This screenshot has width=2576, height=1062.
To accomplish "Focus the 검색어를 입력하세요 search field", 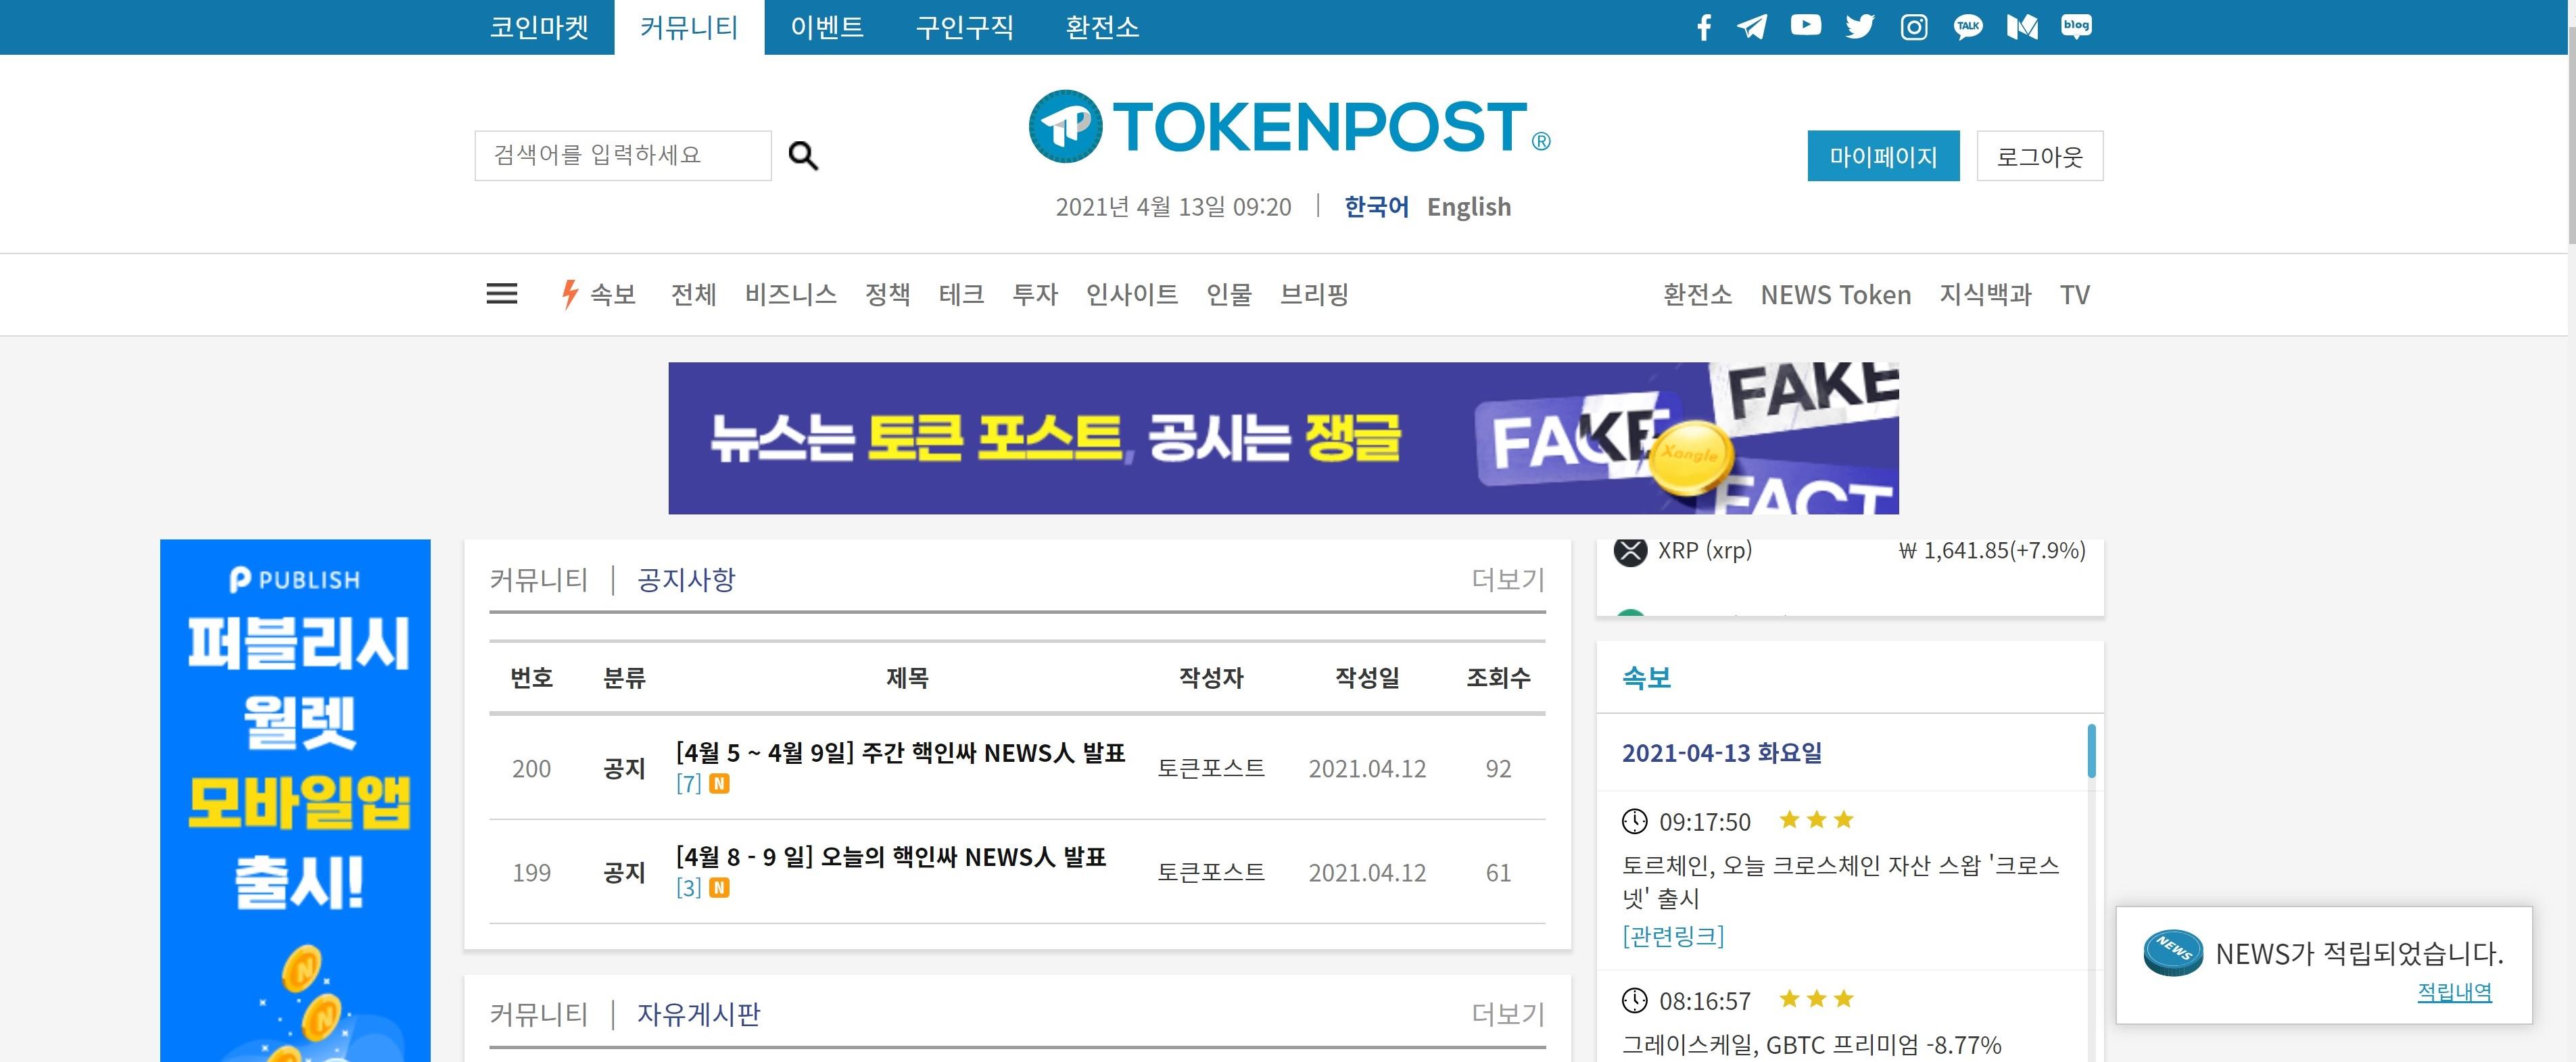I will tap(623, 156).
